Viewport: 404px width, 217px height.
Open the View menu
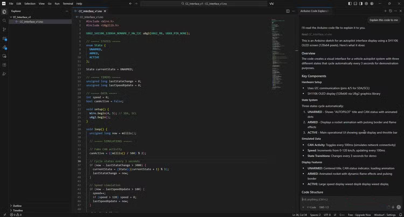tap(41, 3)
